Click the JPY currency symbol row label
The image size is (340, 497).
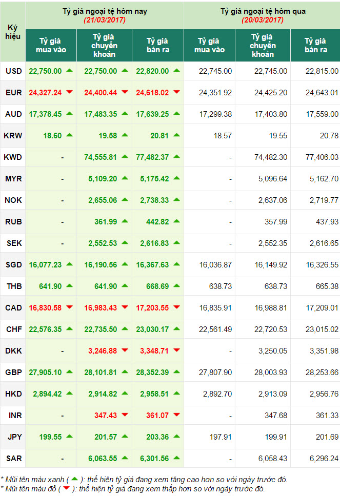pyautogui.click(x=14, y=437)
